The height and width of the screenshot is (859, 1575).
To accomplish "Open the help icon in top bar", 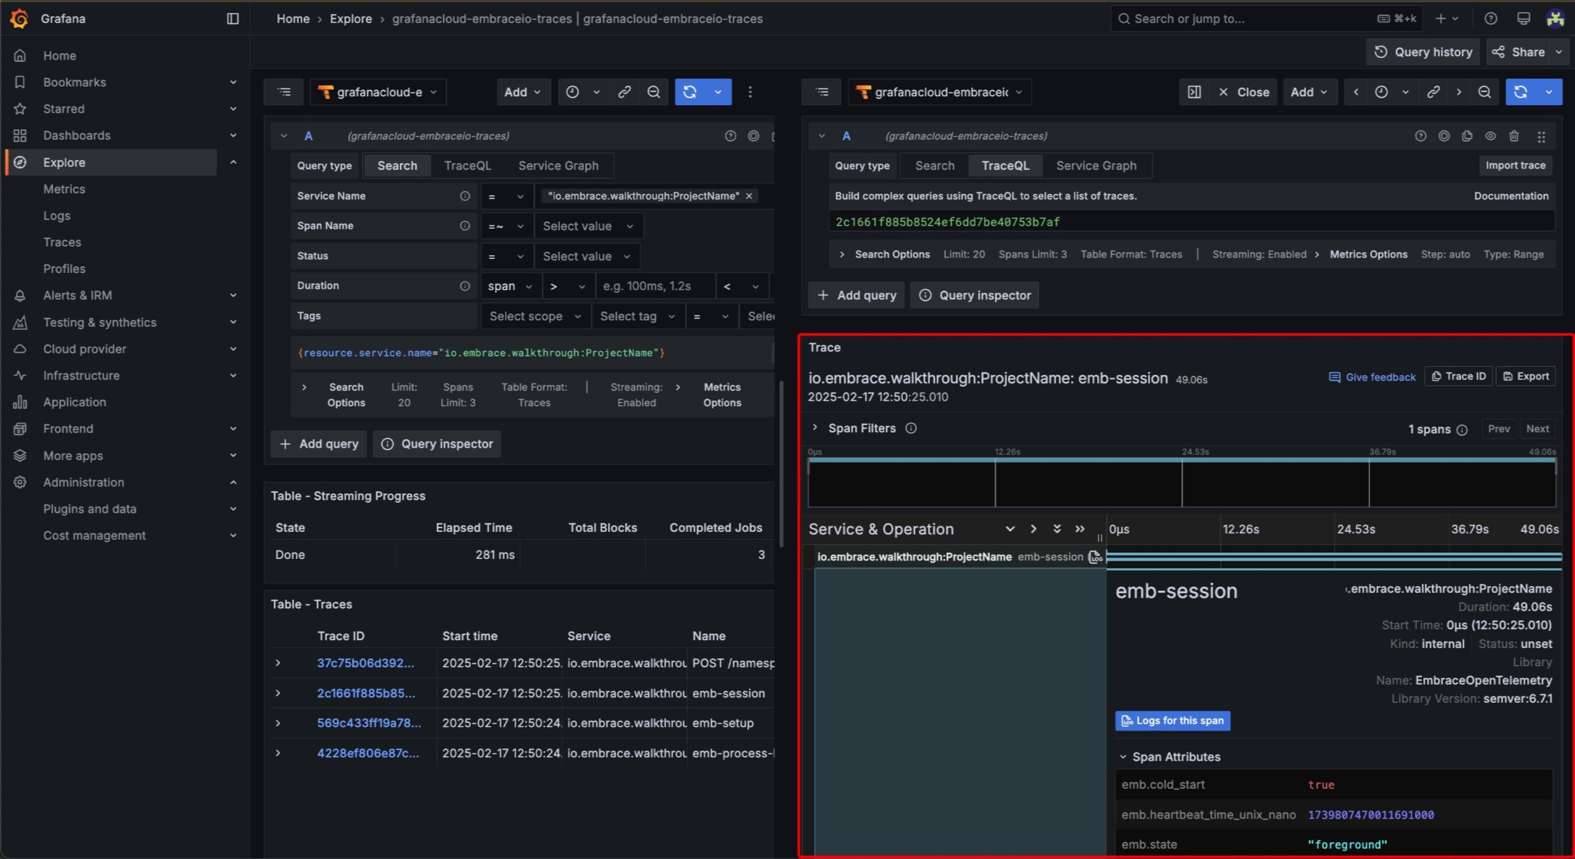I will click(x=1490, y=18).
